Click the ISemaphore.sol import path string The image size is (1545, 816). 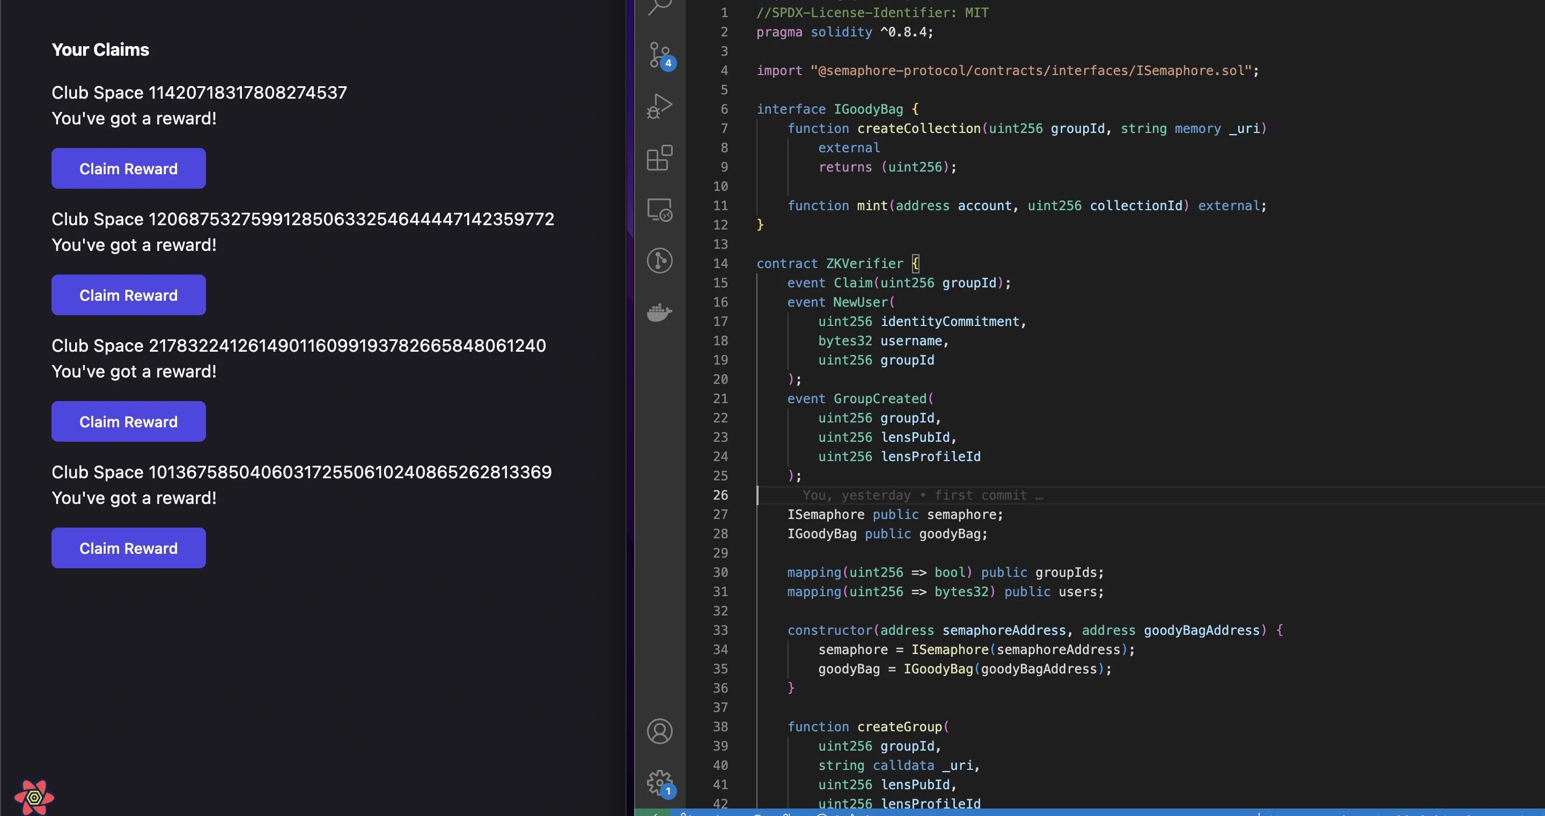pos(1031,71)
